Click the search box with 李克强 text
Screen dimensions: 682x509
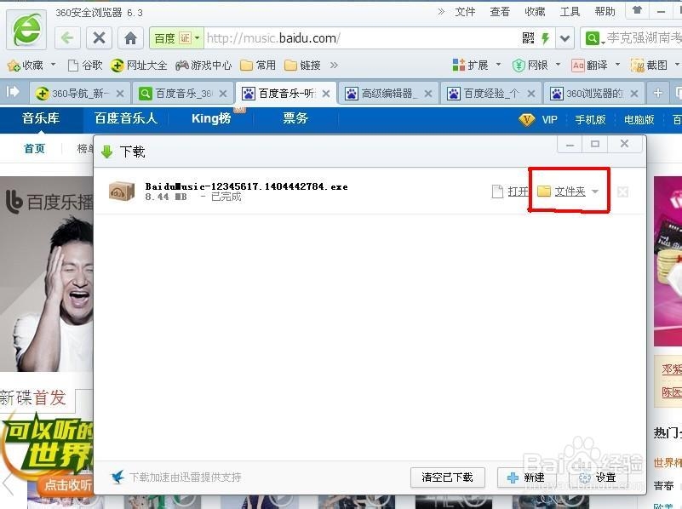point(644,38)
